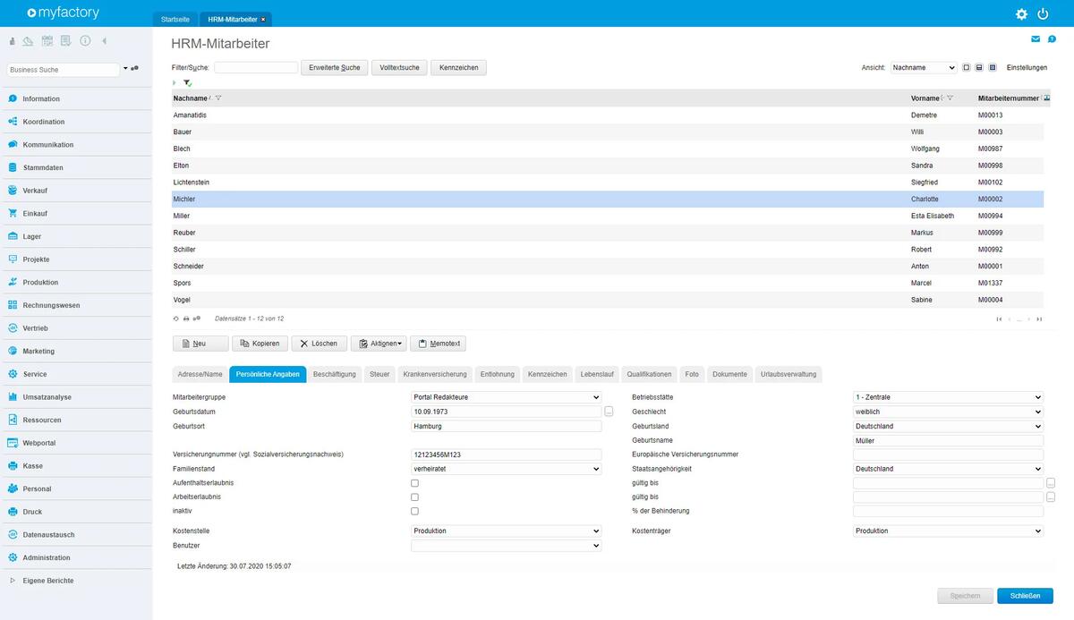The height and width of the screenshot is (620, 1074).
Task: Close the HRM-Mitarbeiter tab
Action: [263, 19]
